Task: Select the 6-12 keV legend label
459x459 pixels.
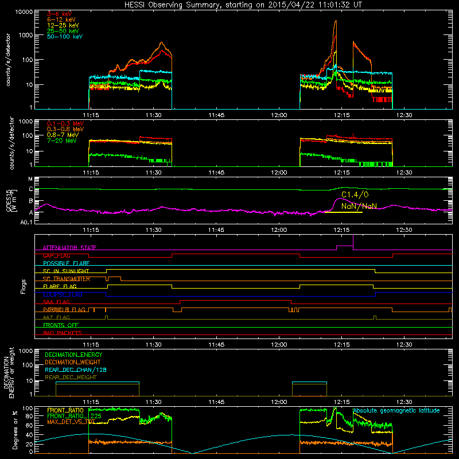Action: (61, 20)
